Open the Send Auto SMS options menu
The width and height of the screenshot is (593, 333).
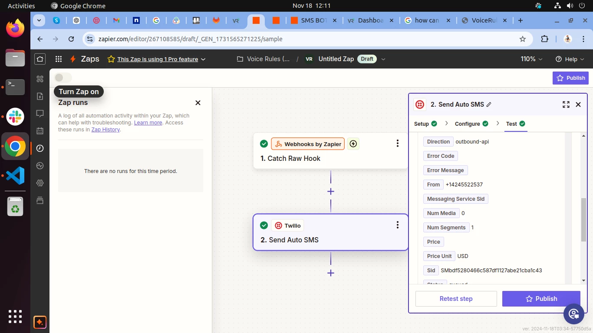(398, 225)
